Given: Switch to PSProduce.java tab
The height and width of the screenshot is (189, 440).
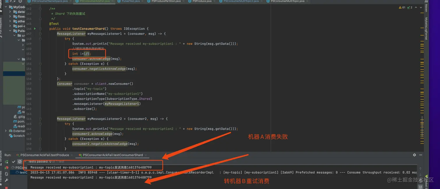Looking at the screenshot, I should point(202,1).
